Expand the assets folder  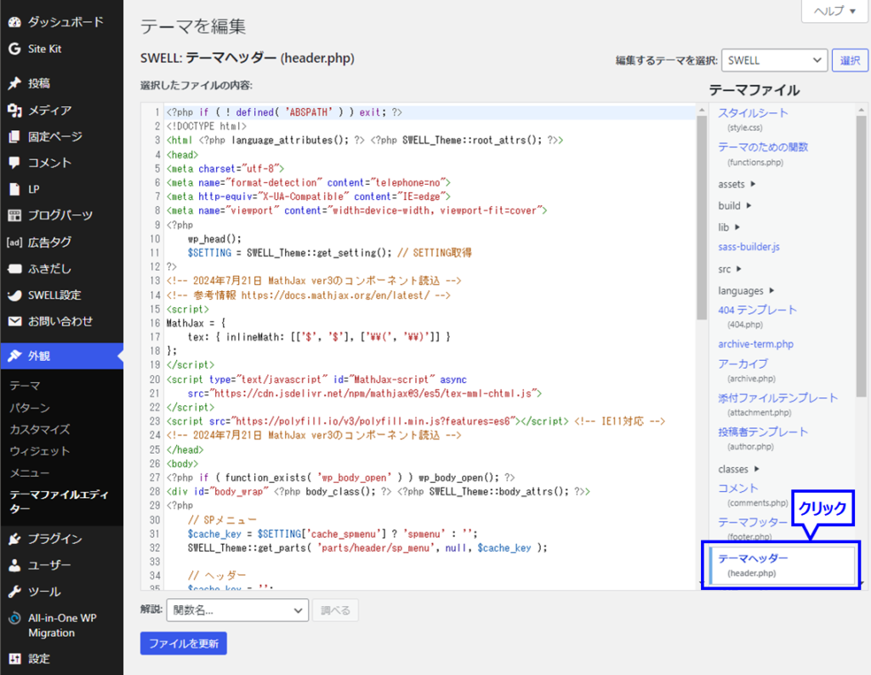tap(737, 184)
